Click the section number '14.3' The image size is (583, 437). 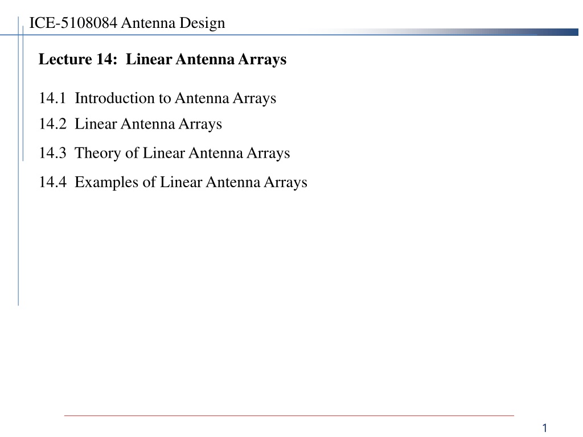[53, 153]
